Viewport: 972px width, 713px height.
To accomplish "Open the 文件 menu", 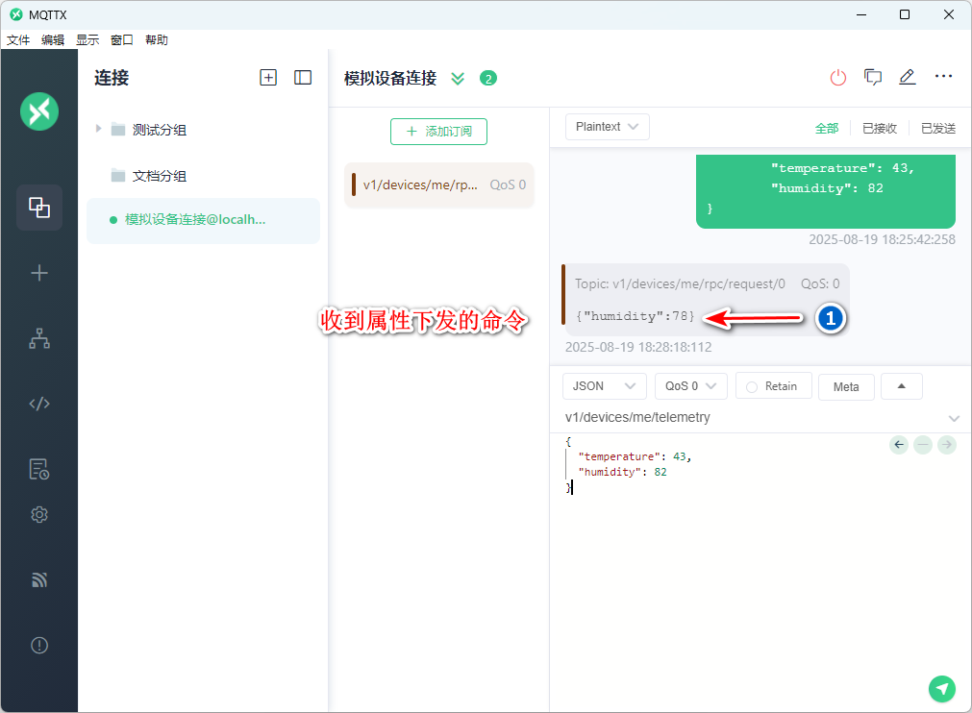I will click(18, 40).
